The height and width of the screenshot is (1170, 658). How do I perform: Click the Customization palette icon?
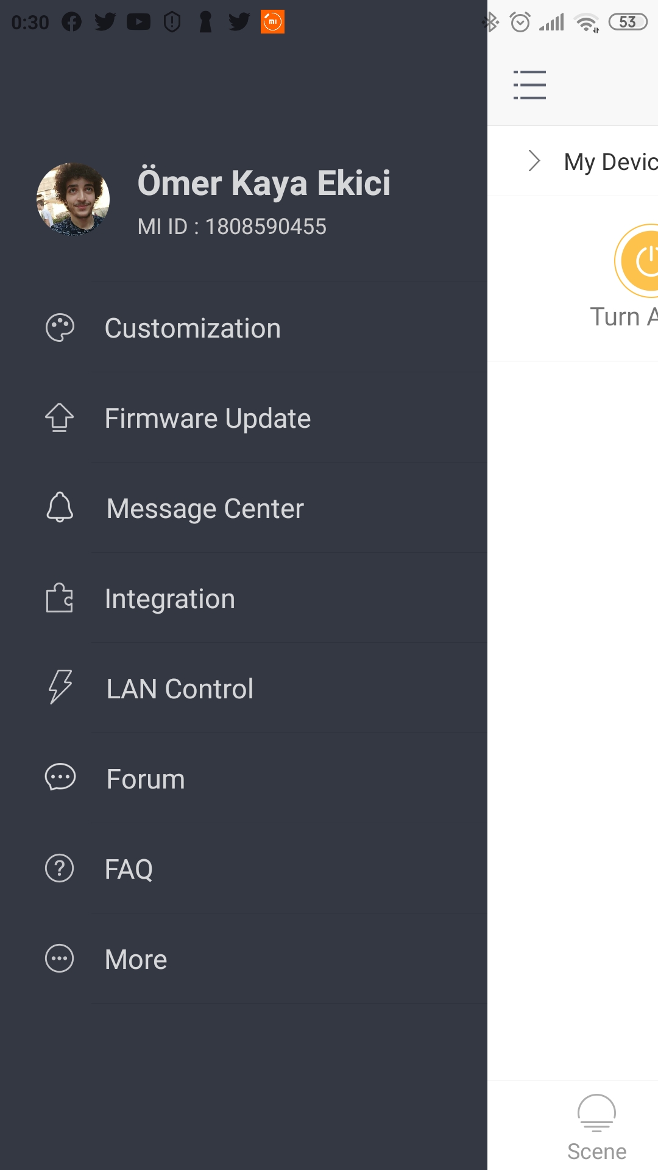coord(60,328)
